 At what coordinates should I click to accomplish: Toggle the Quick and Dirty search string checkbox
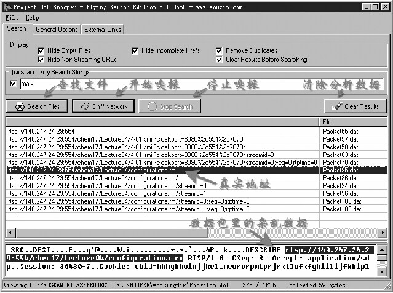point(13,84)
